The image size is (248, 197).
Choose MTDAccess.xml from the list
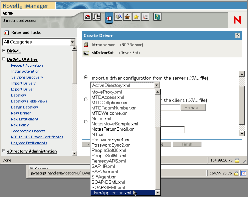123,97
